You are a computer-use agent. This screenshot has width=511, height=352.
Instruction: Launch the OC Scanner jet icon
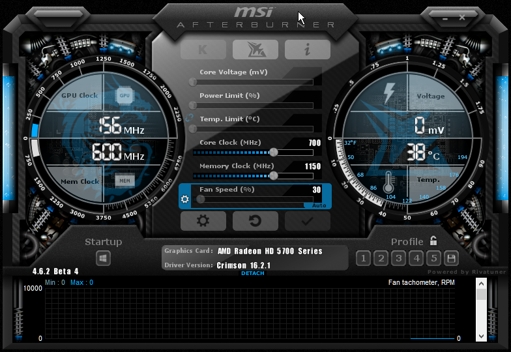click(255, 50)
